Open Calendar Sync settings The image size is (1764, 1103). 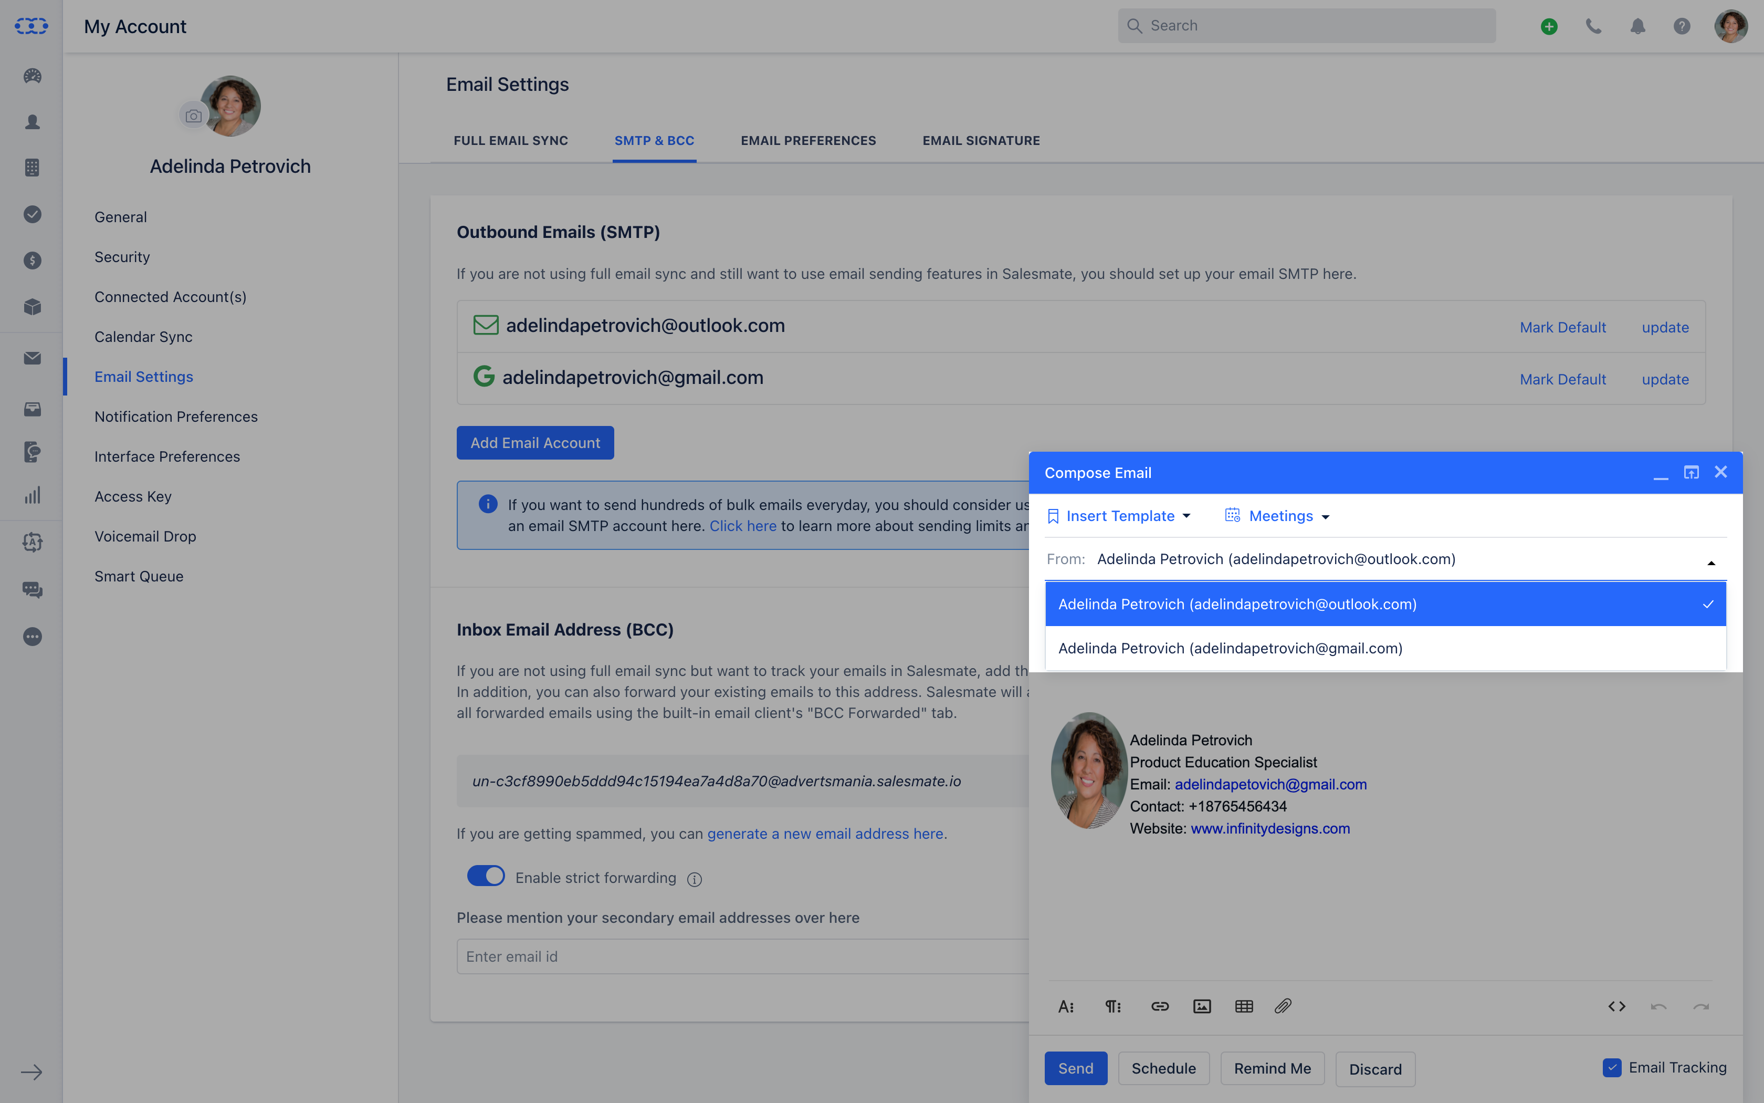(143, 337)
